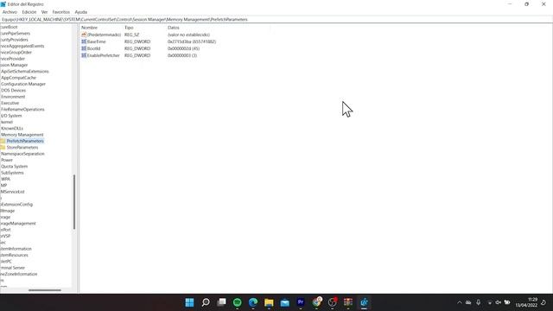Click the battery tray icon
This screenshot has width=553, height=311.
507,302
